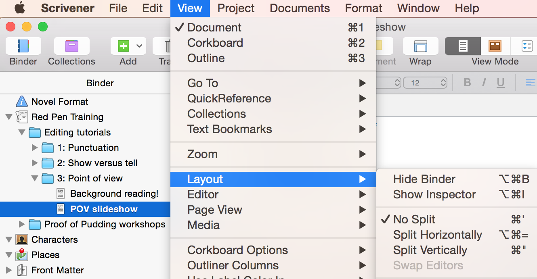Select the highlighted Layout menu item
This screenshot has width=537, height=279.
pos(273,179)
